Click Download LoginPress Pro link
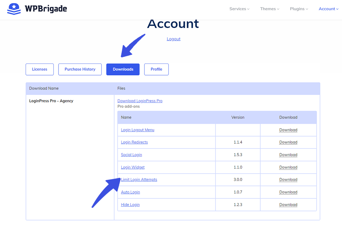Screen dimensions: 342x229 point(140,101)
